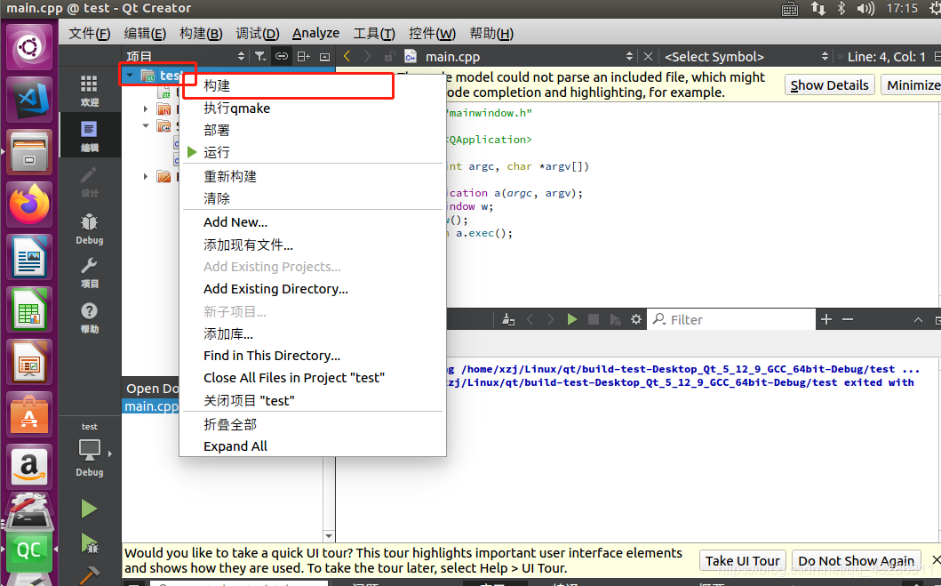The image size is (941, 586).
Task: Collapse the Sources folder arrow
Action: [145, 125]
